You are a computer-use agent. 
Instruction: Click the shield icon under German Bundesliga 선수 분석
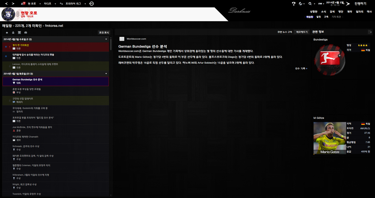[14, 83]
